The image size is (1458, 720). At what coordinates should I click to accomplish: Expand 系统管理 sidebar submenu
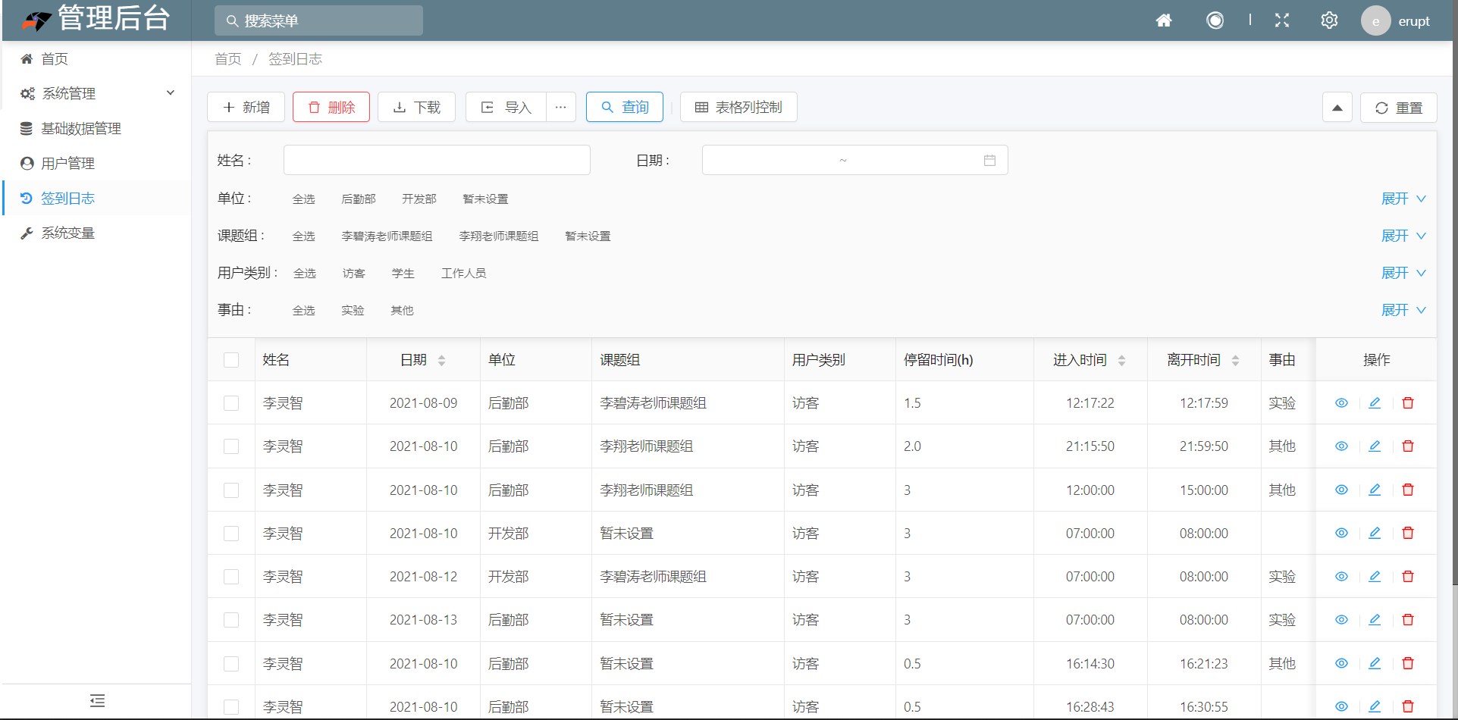(97, 93)
